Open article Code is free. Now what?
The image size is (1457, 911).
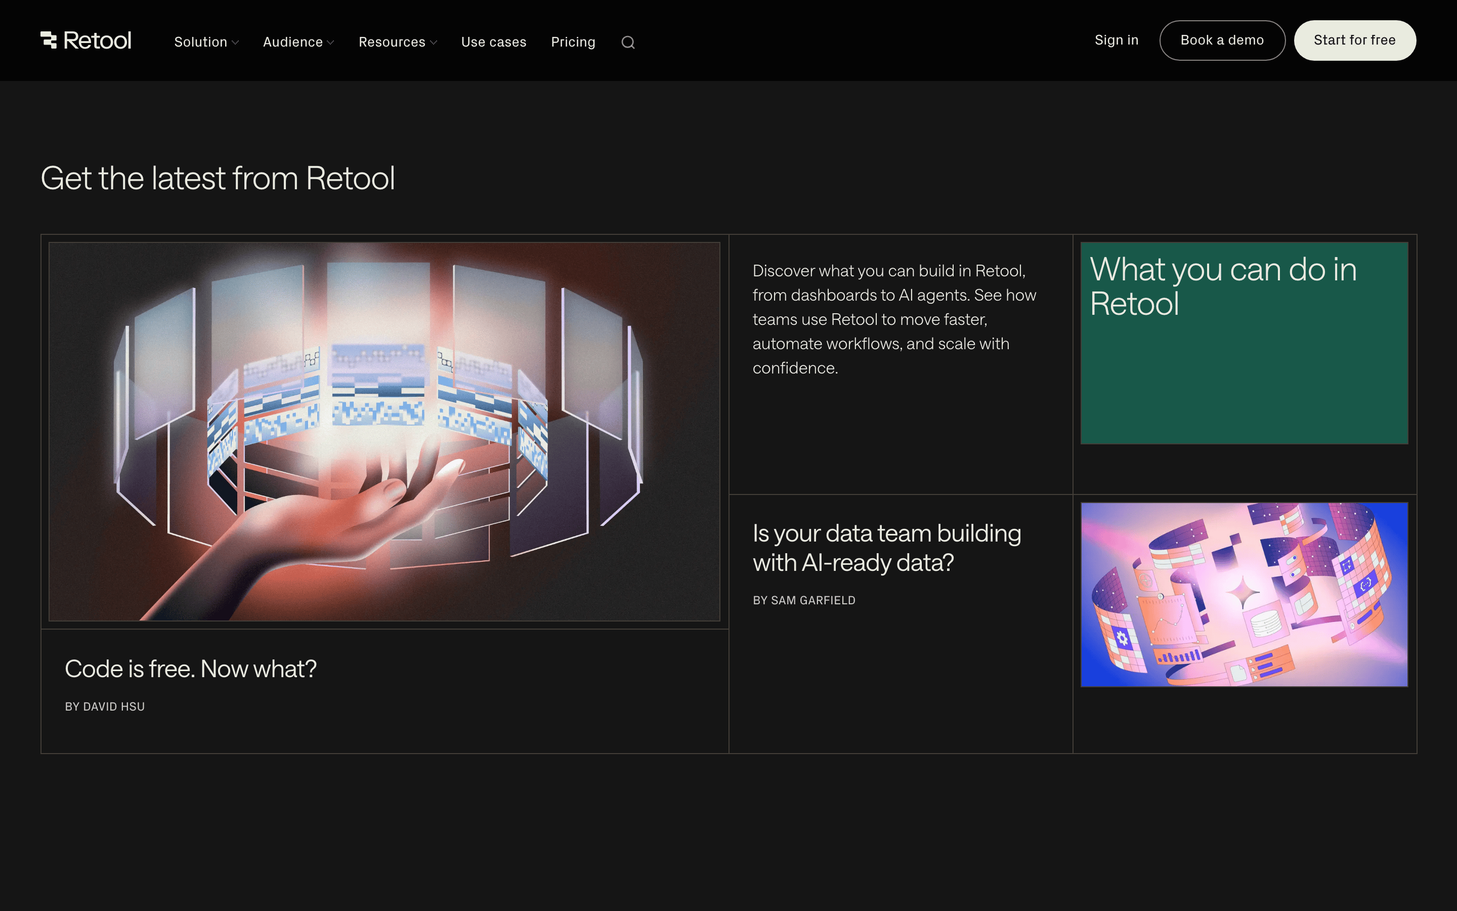[190, 669]
